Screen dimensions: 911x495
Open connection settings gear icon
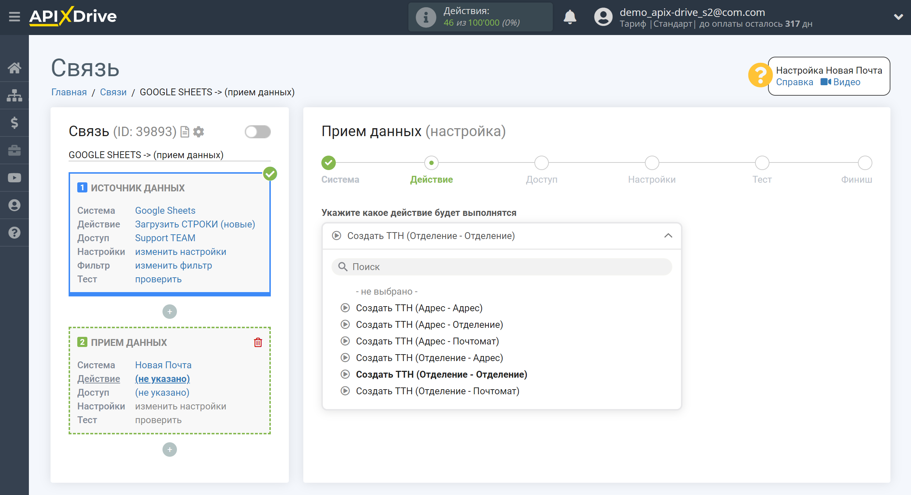(199, 132)
